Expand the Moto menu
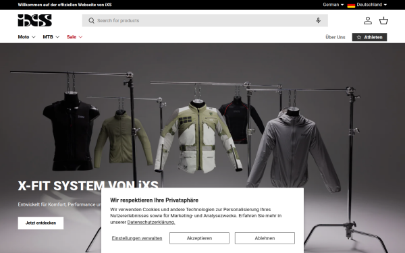 tap(26, 37)
